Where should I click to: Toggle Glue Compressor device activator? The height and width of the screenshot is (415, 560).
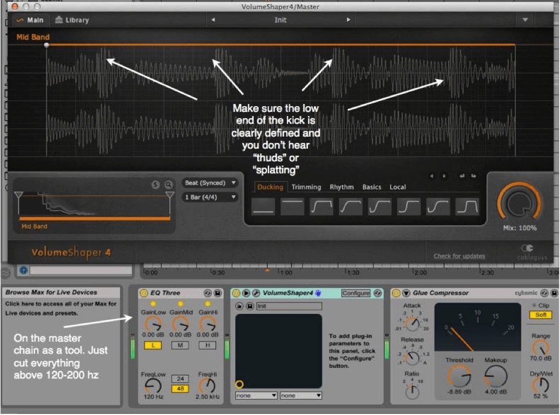click(396, 293)
